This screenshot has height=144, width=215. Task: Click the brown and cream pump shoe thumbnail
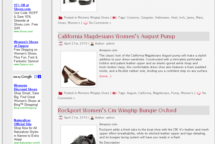79,69
